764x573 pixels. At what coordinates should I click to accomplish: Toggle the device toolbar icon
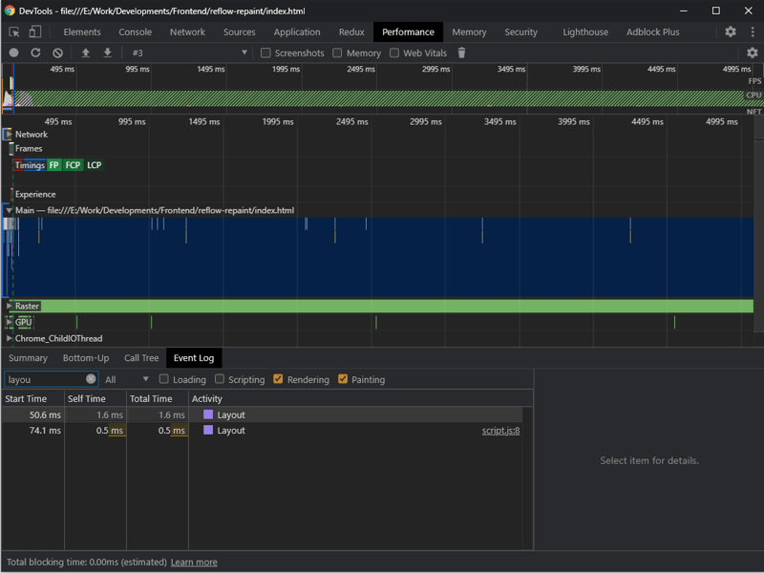(35, 32)
